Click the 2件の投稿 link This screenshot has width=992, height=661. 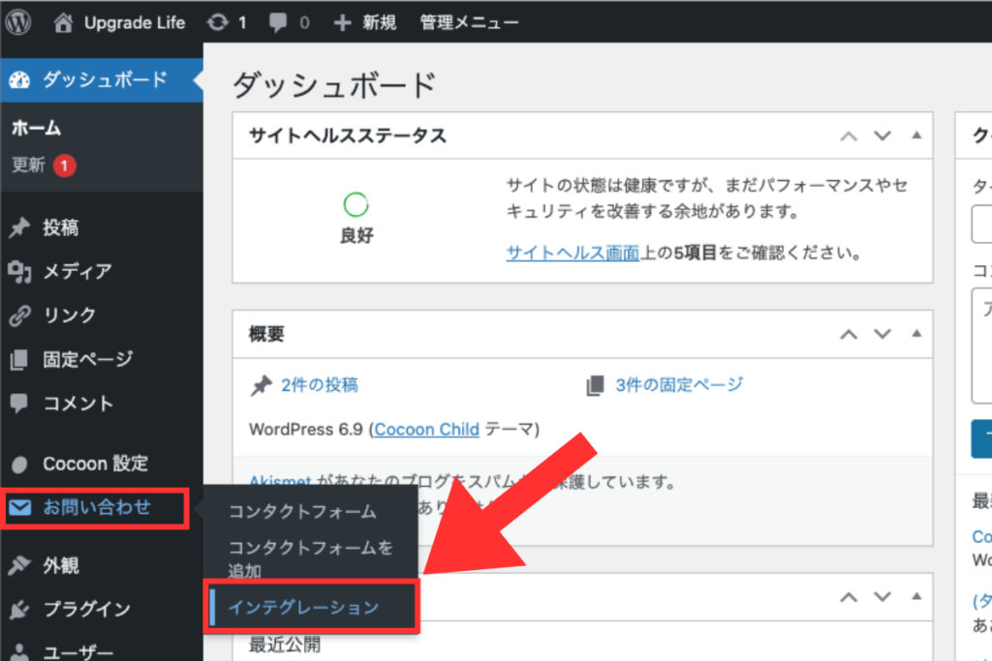[x=319, y=385]
